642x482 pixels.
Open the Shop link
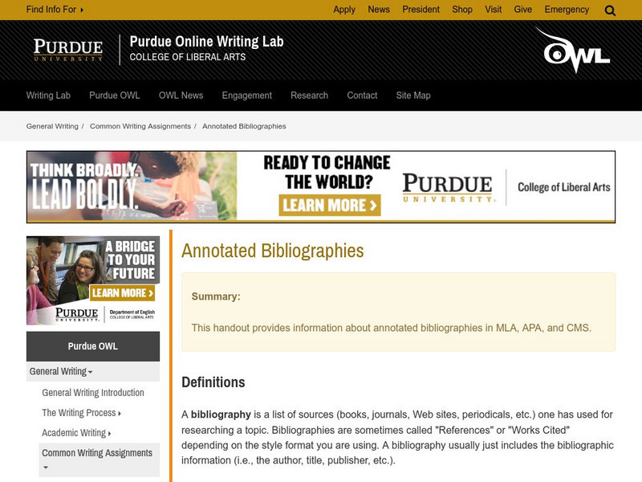[x=462, y=10]
